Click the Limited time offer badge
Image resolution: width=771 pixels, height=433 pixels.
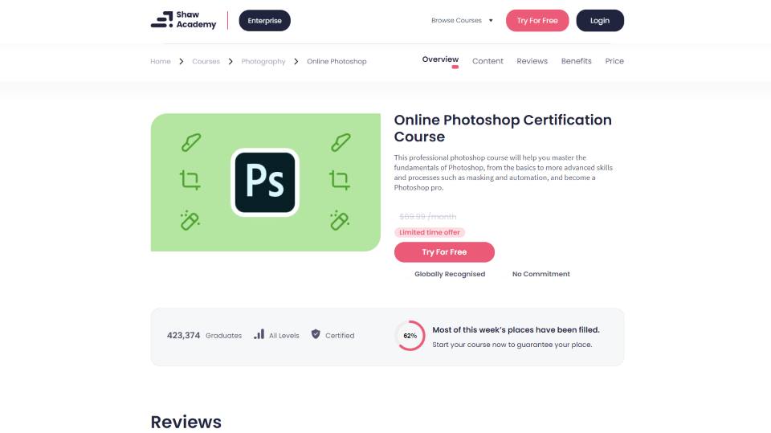tap(429, 232)
